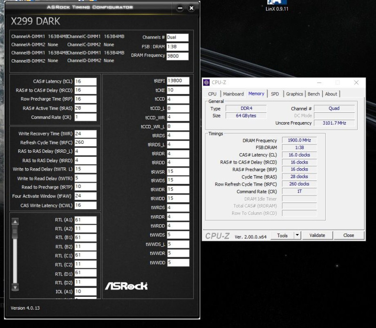Open the About tab in CPU-Z

[331, 94]
